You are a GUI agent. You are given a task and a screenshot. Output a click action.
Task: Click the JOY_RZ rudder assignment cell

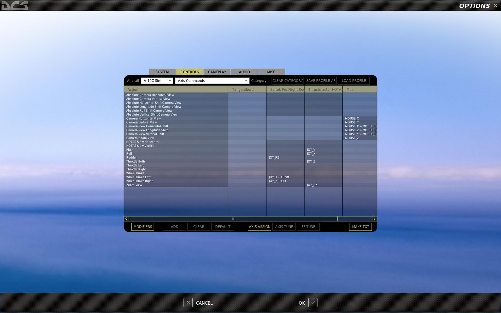(x=285, y=158)
